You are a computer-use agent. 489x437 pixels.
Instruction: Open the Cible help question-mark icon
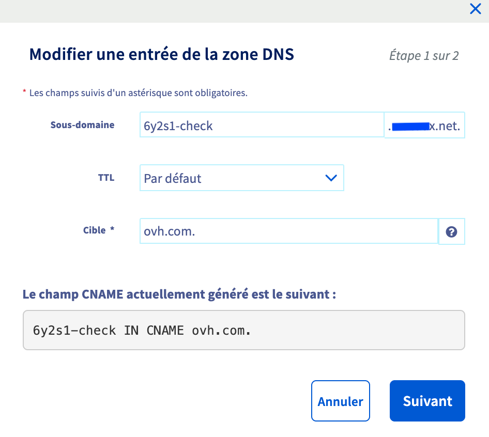(451, 231)
